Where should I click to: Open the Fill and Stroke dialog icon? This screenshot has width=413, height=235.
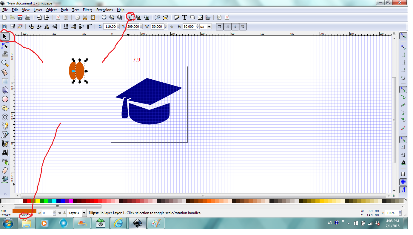click(x=177, y=17)
